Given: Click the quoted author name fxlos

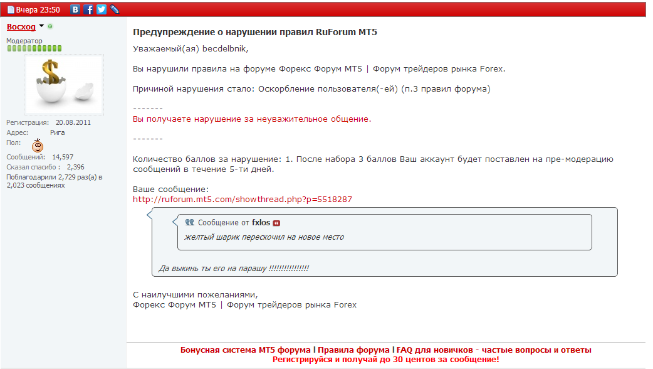Looking at the screenshot, I should point(261,223).
